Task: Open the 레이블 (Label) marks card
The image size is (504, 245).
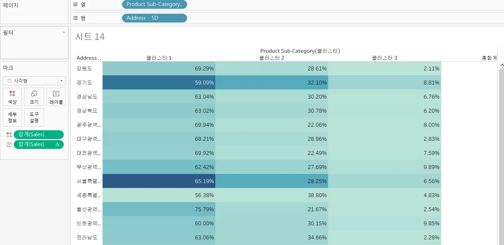Action: point(56,97)
